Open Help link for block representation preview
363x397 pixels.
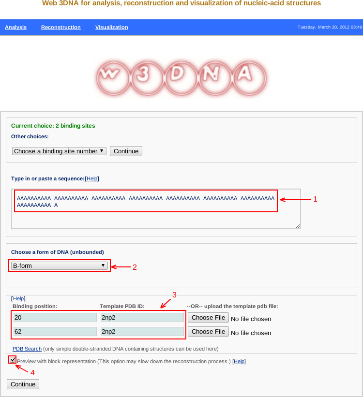pos(239,361)
